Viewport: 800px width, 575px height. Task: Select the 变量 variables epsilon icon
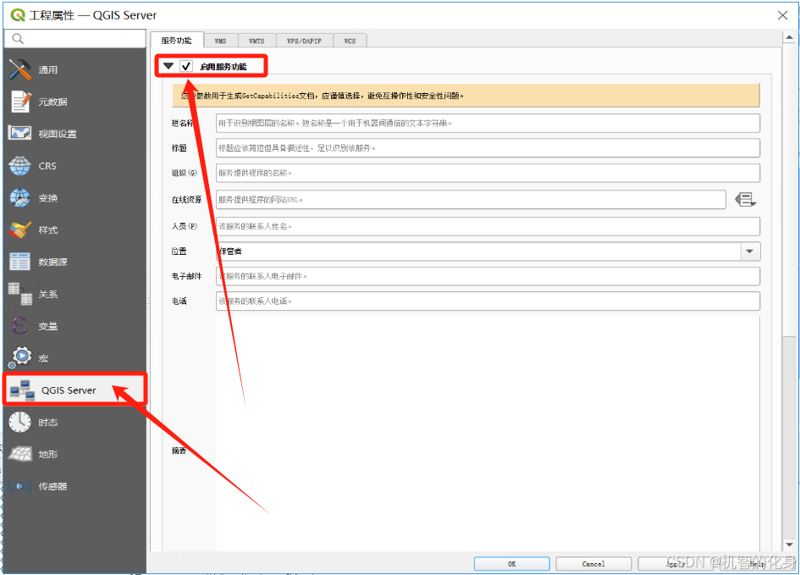pyautogui.click(x=19, y=326)
